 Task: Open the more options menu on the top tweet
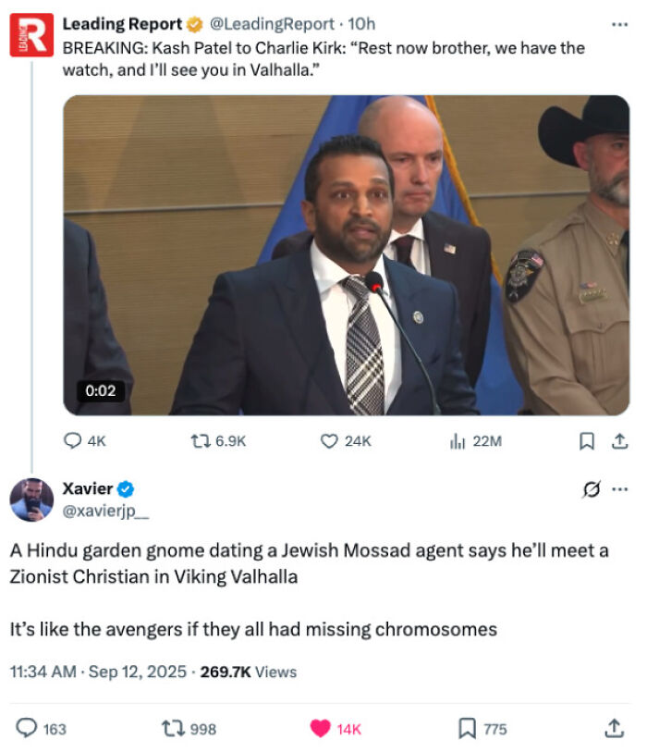click(620, 23)
